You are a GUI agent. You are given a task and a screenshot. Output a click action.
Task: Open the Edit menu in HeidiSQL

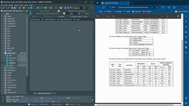coord(6,5)
